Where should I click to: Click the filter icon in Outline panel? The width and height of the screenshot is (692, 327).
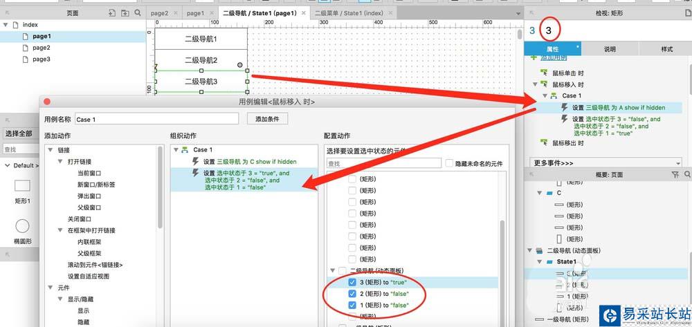675,174
